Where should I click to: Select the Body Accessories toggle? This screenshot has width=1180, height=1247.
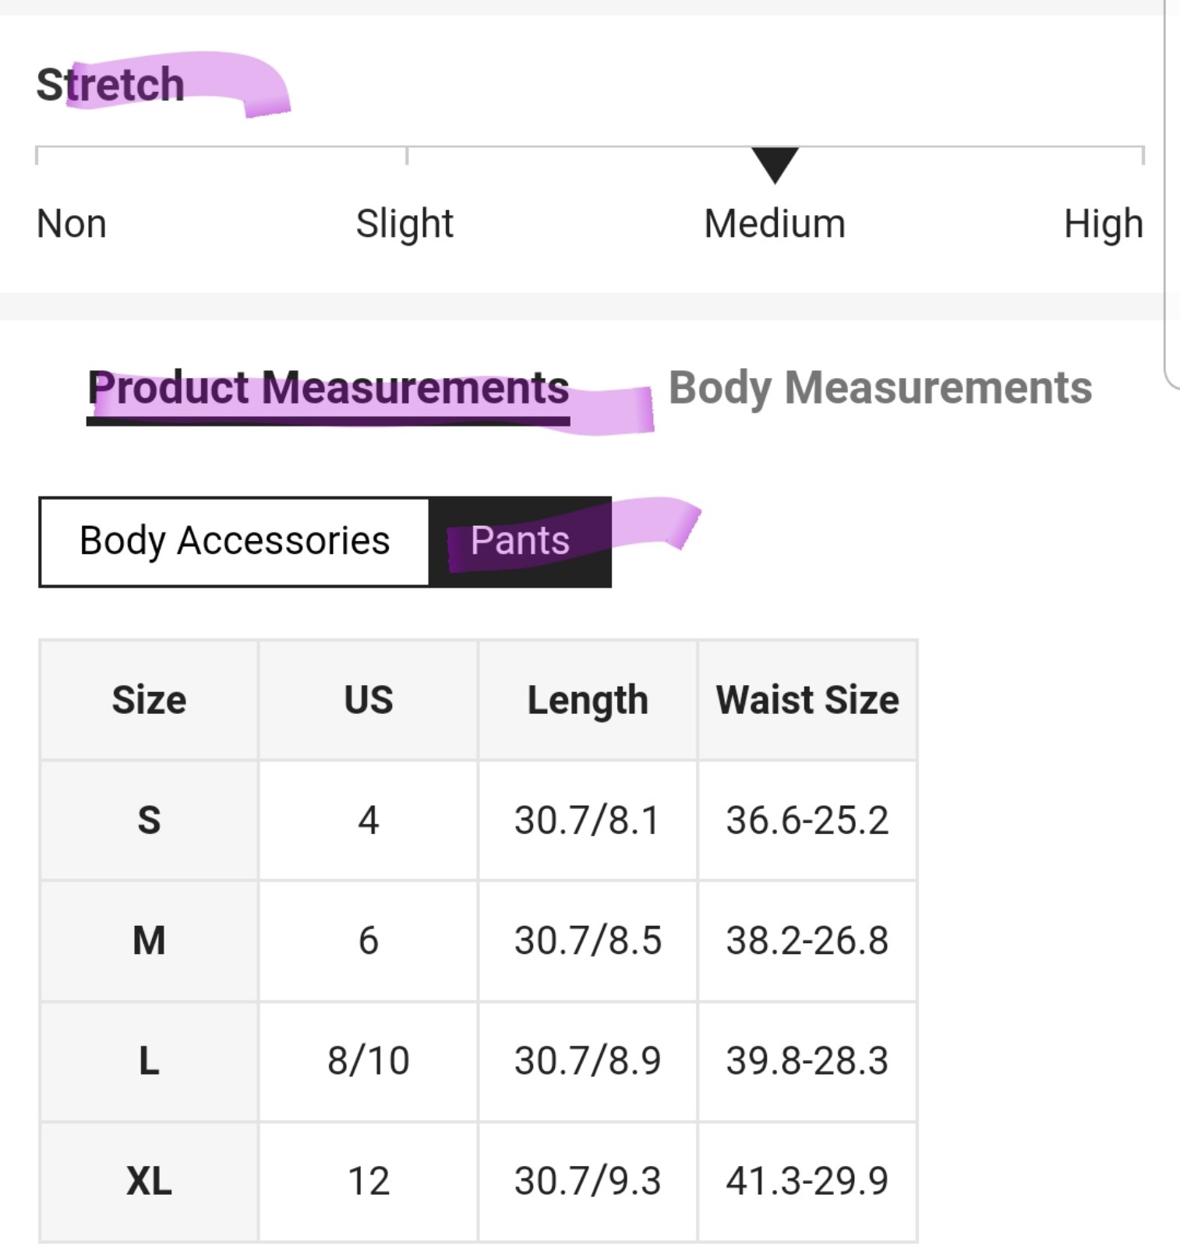(235, 542)
